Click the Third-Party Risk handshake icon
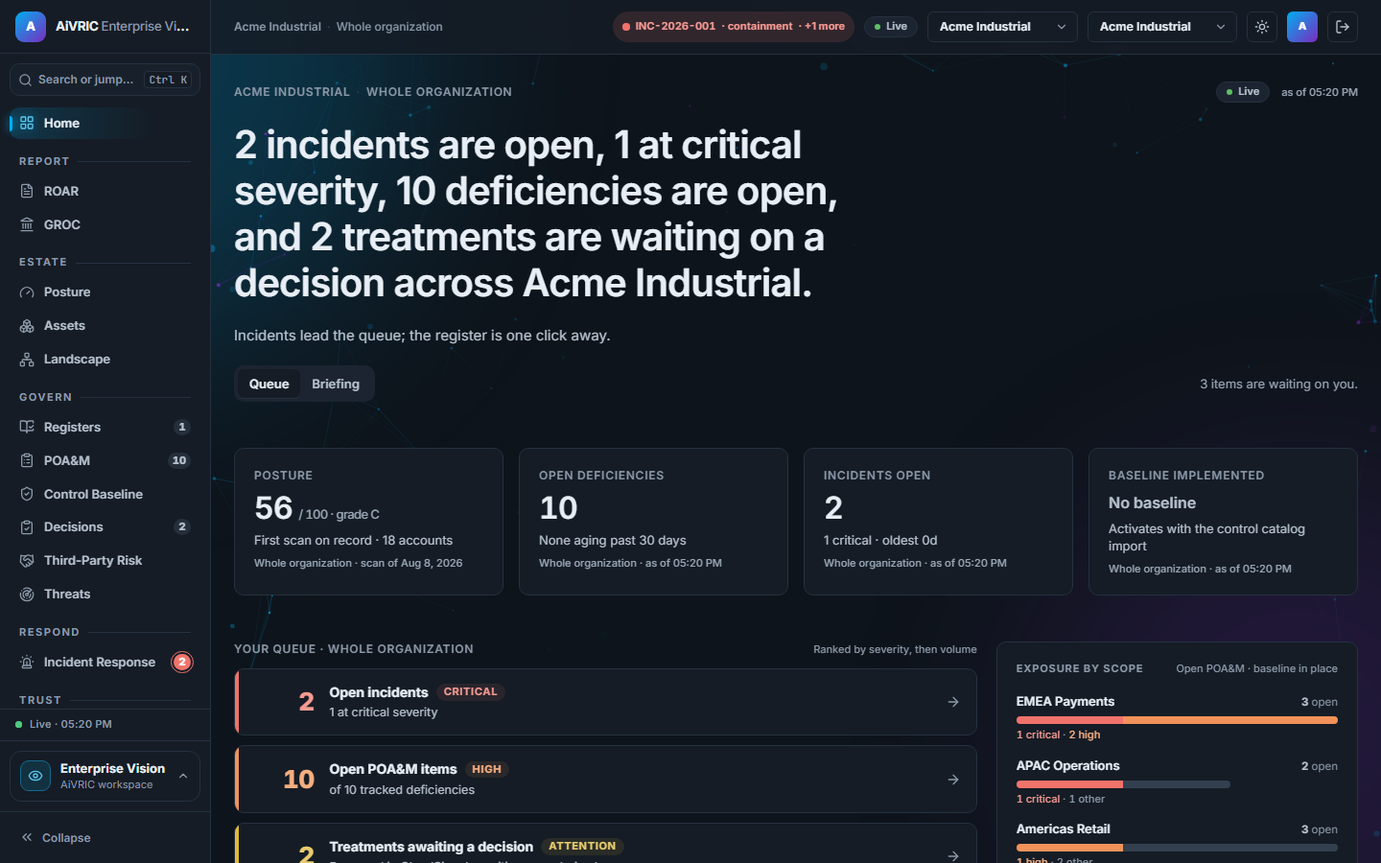 coord(27,560)
